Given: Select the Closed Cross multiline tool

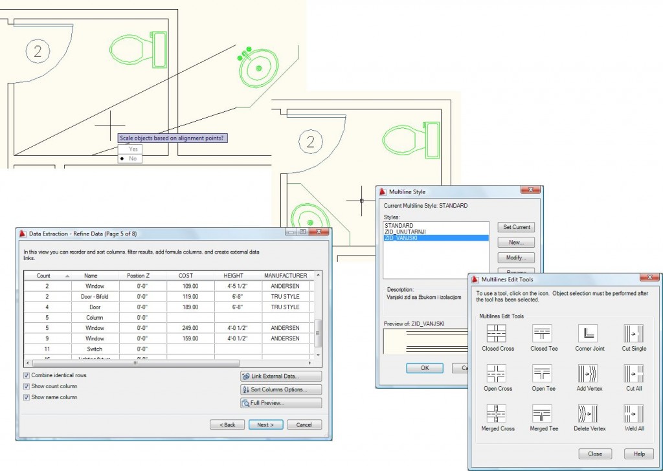Looking at the screenshot, I should tap(497, 333).
